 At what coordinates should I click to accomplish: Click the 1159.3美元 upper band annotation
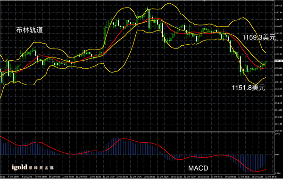(x=259, y=38)
